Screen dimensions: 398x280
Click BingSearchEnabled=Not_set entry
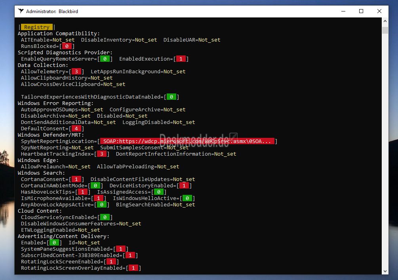click(156, 205)
